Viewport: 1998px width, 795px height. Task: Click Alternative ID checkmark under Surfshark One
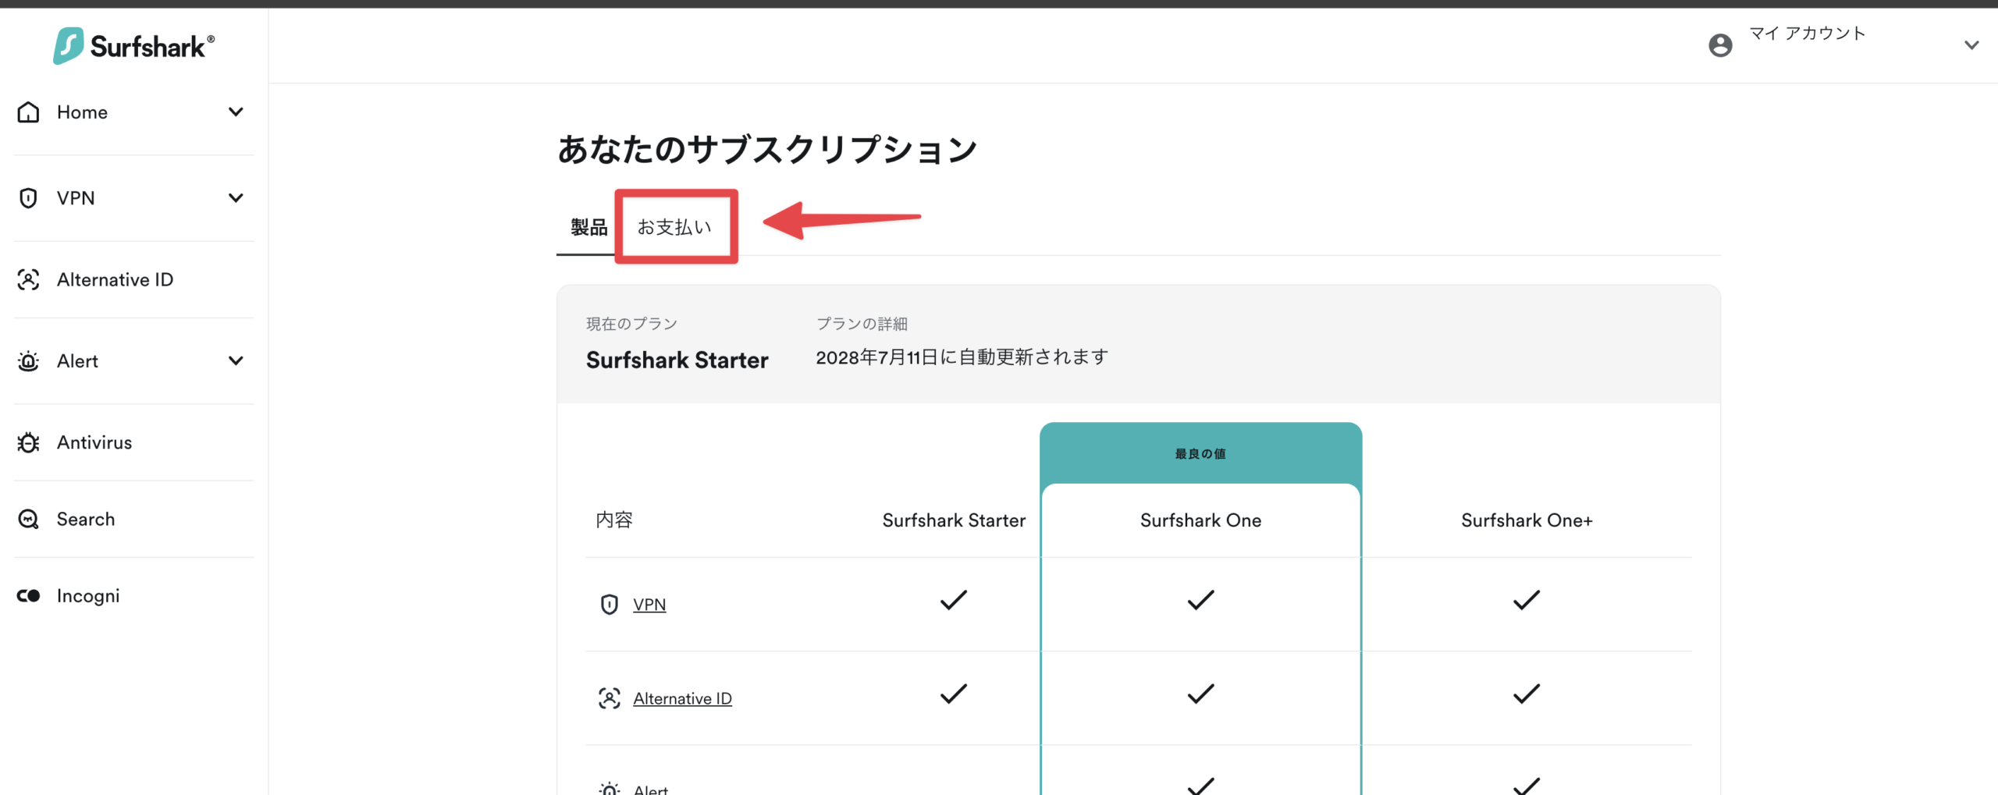point(1200,694)
